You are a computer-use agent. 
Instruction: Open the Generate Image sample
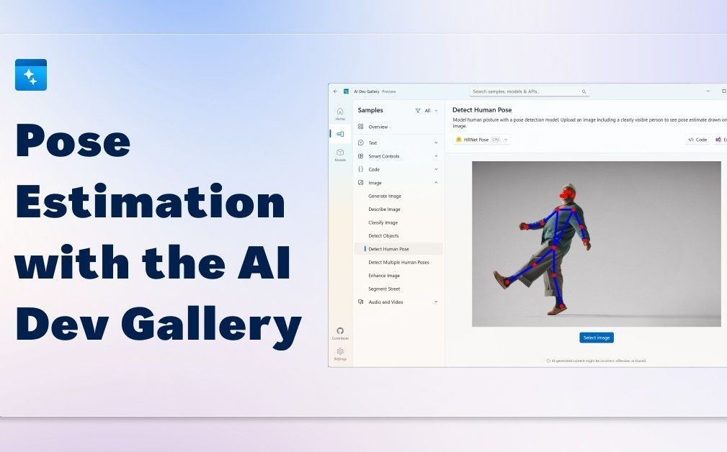tap(385, 196)
